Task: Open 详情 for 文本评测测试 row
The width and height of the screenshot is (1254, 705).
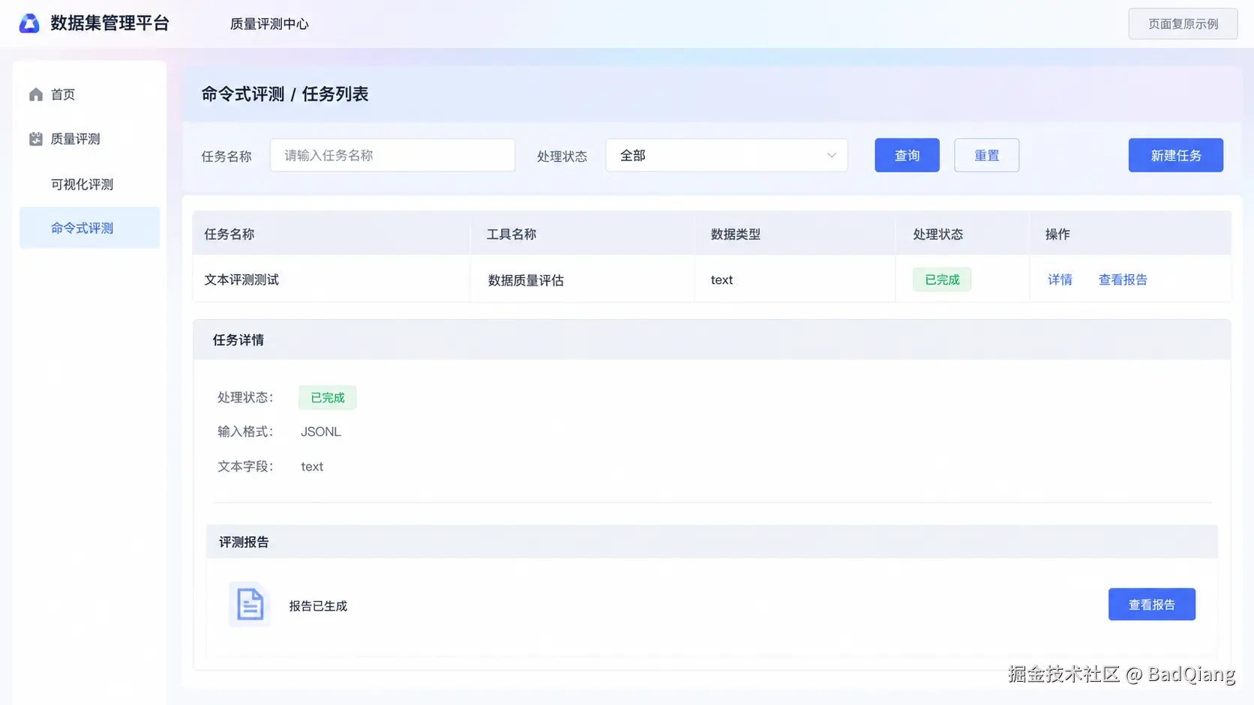Action: (x=1060, y=279)
